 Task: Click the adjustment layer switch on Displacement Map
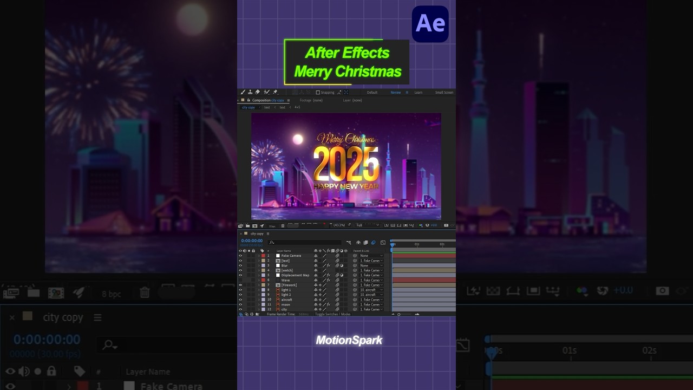tap(342, 275)
